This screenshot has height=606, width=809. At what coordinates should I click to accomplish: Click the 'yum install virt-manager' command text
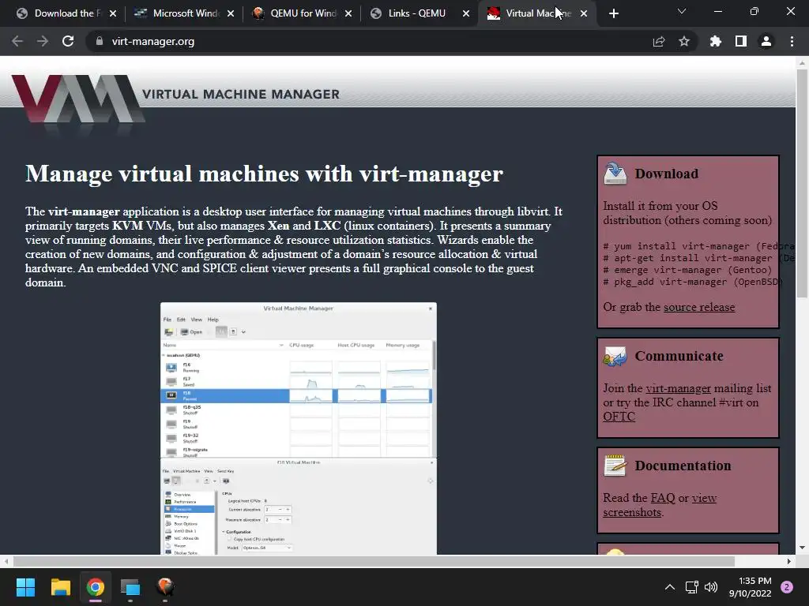(x=699, y=246)
